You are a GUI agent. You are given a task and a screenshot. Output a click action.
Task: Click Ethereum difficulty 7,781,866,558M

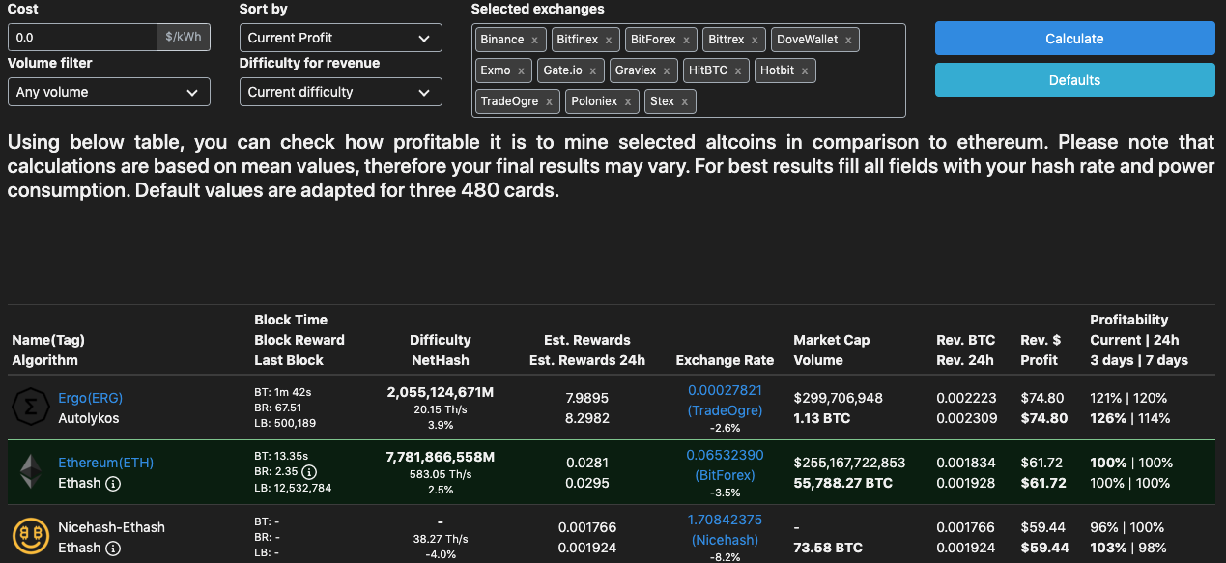[x=440, y=456]
